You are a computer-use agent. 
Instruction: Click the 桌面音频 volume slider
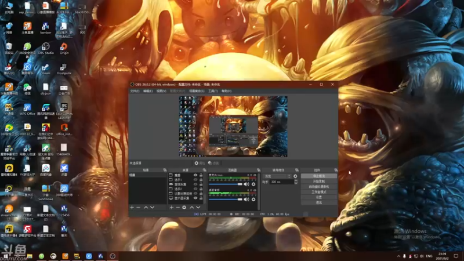point(226,200)
